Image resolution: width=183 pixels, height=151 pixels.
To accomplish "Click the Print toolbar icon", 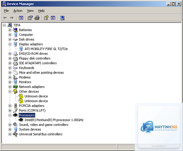I will [x=37, y=18].
